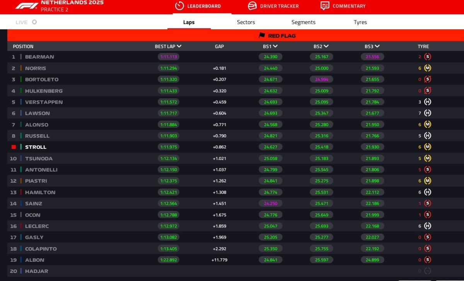The image size is (464, 281).
Task: Click the Leaderboard stopwatch icon
Action: 179,6
